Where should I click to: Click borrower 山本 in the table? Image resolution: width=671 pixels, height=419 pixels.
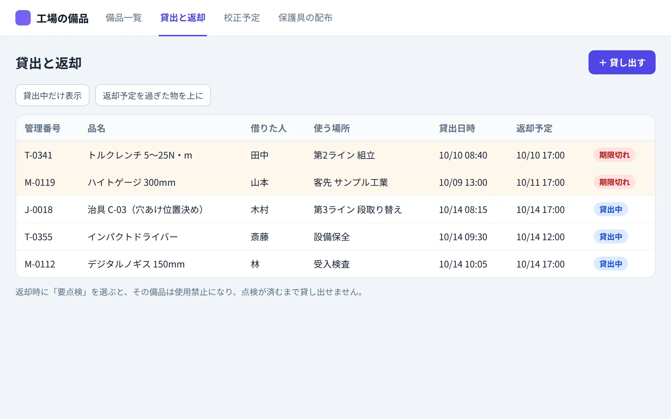click(x=260, y=183)
